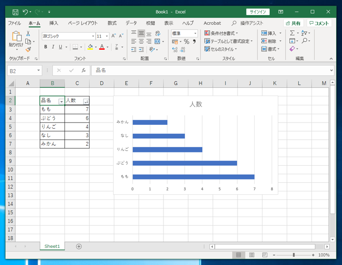Switch to Page Break Preview view
The width and height of the screenshot is (342, 265).
(x=265, y=255)
